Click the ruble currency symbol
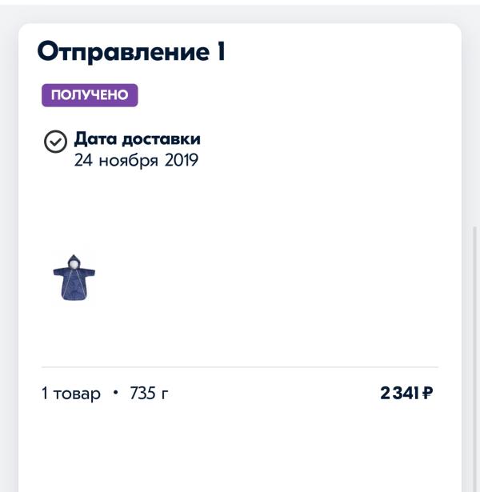 click(x=428, y=393)
